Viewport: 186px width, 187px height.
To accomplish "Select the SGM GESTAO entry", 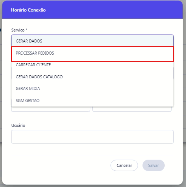I will click(28, 100).
